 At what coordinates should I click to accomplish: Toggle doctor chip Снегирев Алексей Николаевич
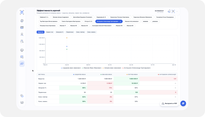pyautogui.click(x=102, y=26)
